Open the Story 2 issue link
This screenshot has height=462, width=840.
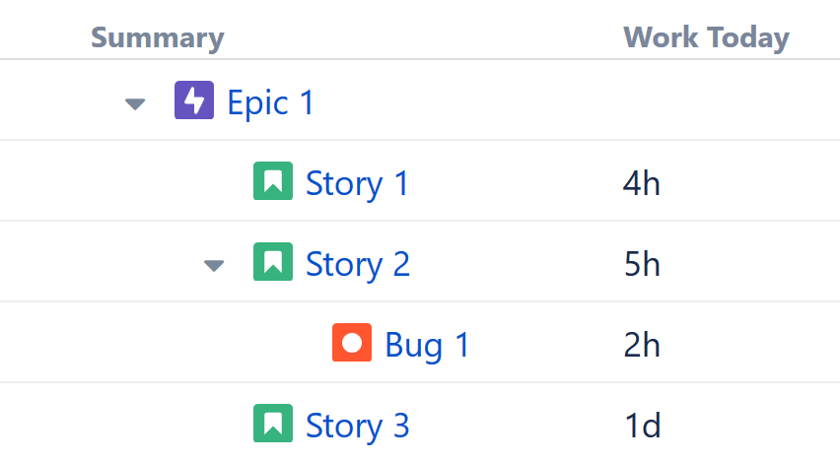(358, 263)
